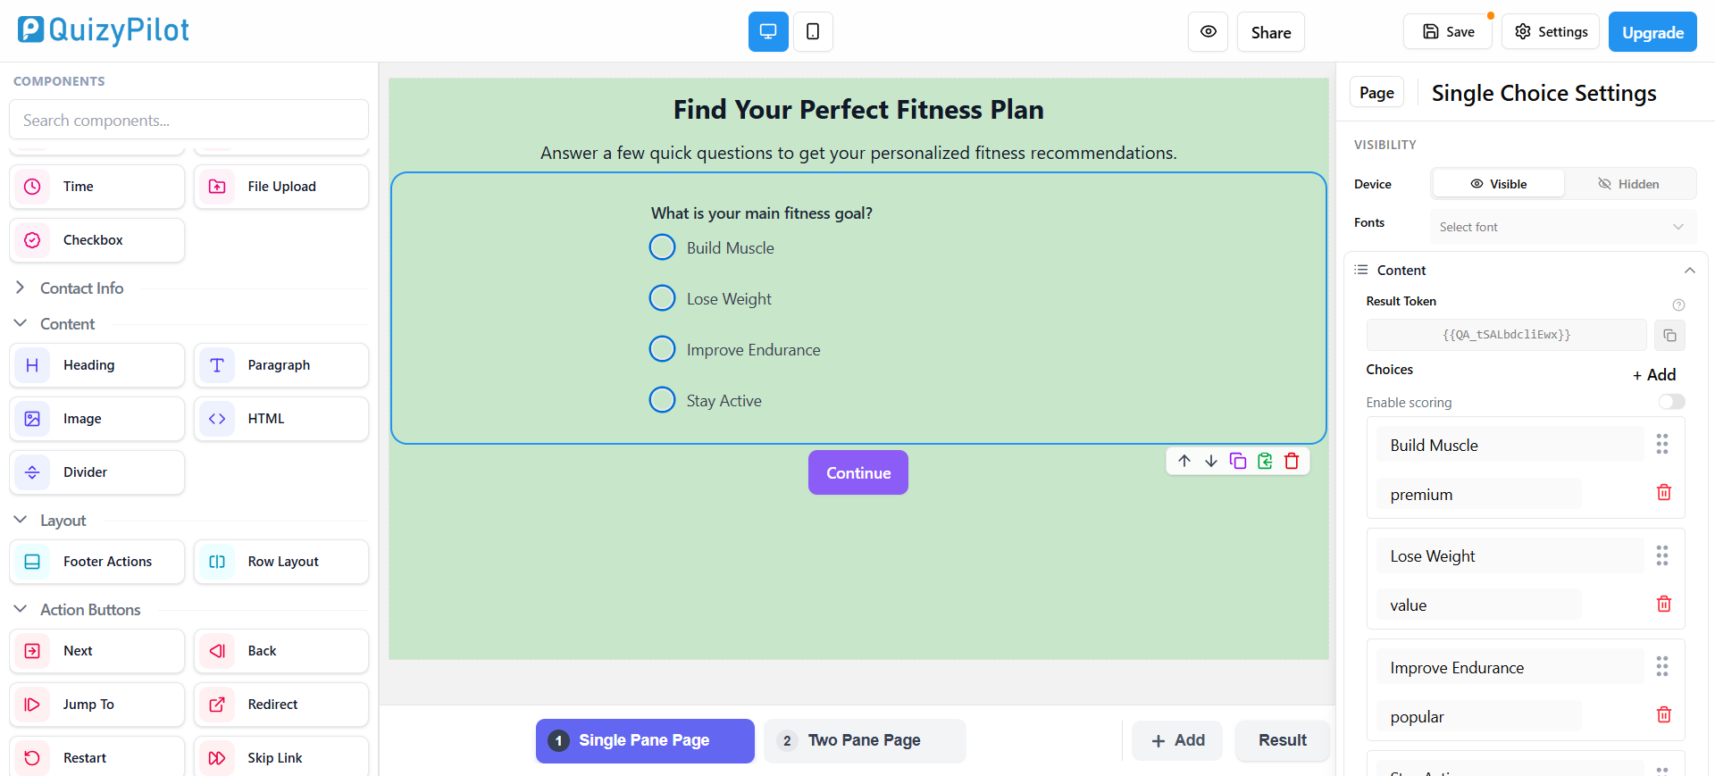Open the Page settings tab

coord(1376,93)
